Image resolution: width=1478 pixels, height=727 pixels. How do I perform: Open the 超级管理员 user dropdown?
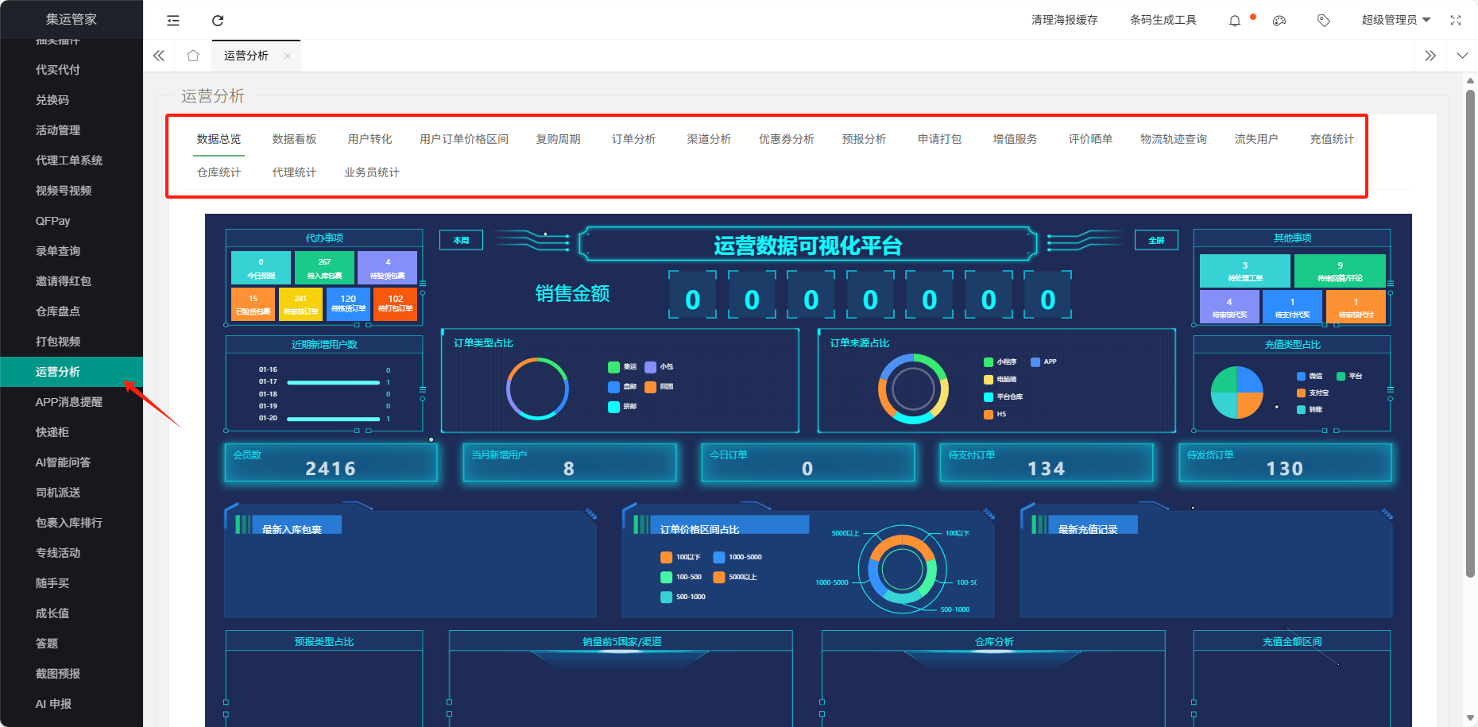[1396, 20]
